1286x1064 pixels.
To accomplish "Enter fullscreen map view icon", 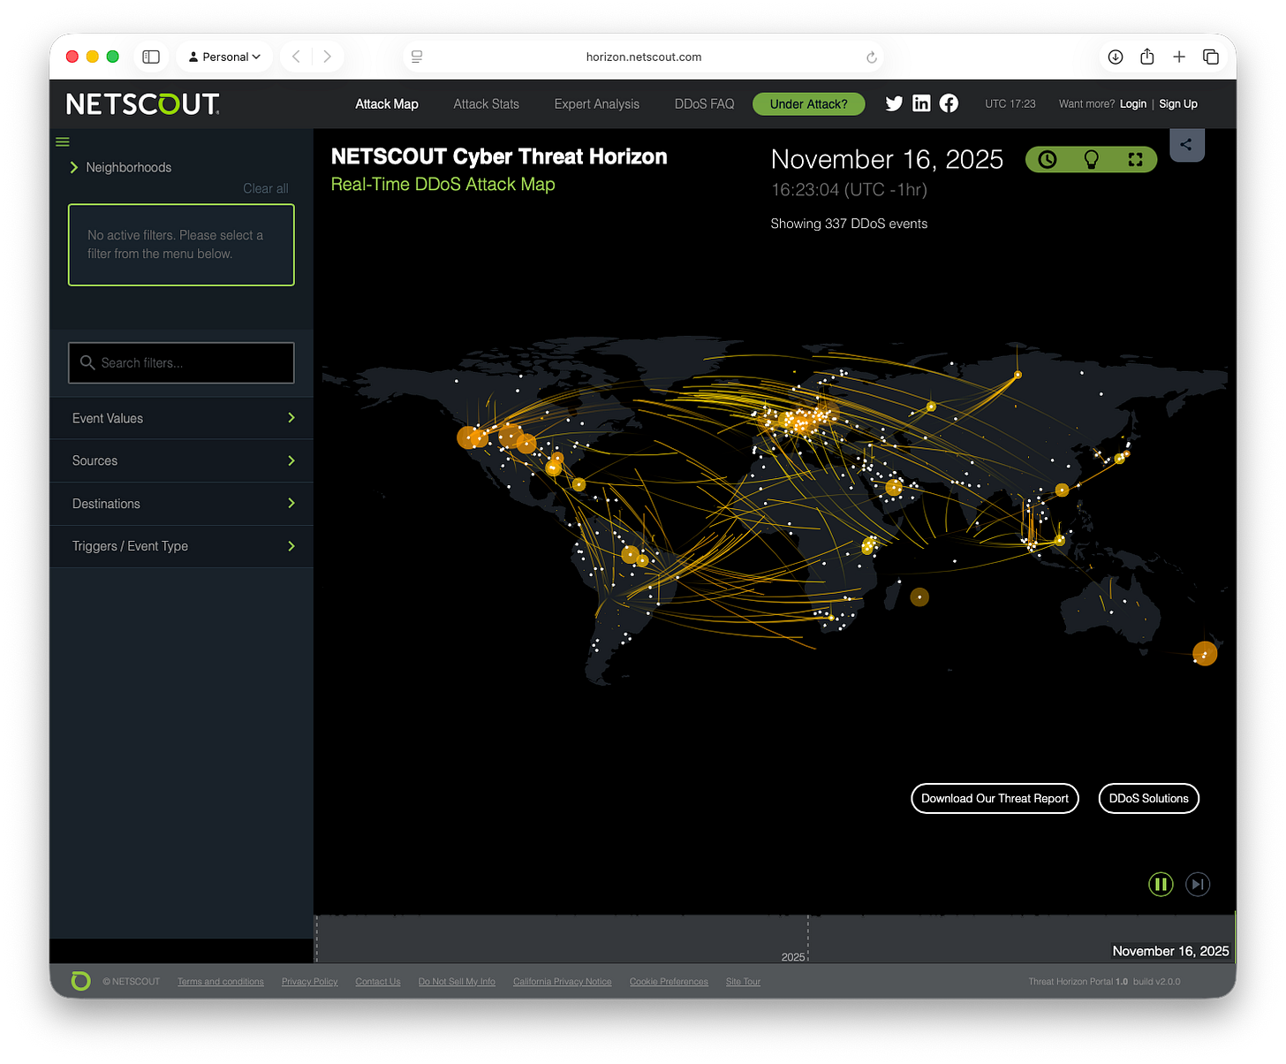I will point(1136,159).
